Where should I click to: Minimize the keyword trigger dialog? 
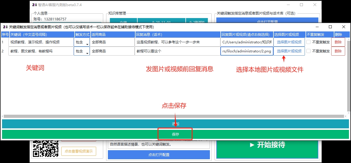click(x=317, y=27)
